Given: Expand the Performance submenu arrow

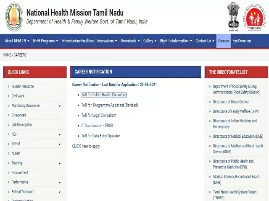Looking at the screenshot, I should 60,183.
